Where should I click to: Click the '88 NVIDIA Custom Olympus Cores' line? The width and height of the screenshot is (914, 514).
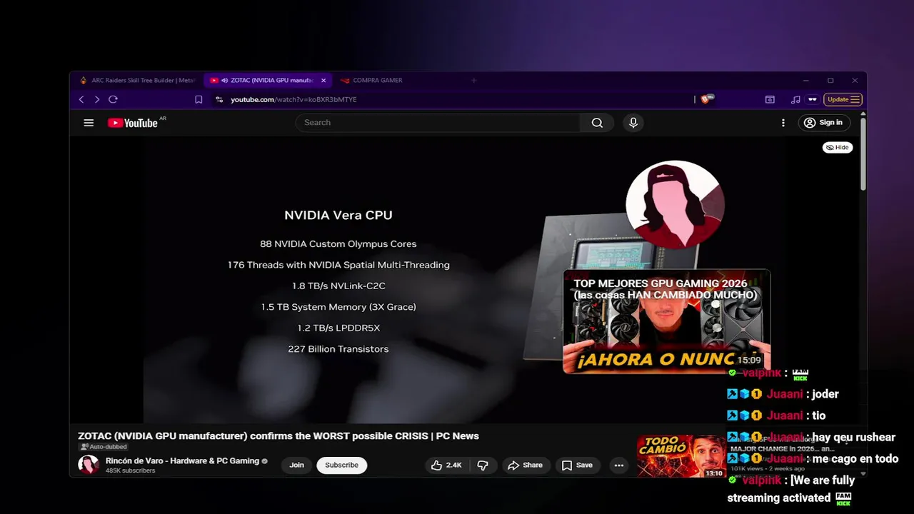(338, 244)
